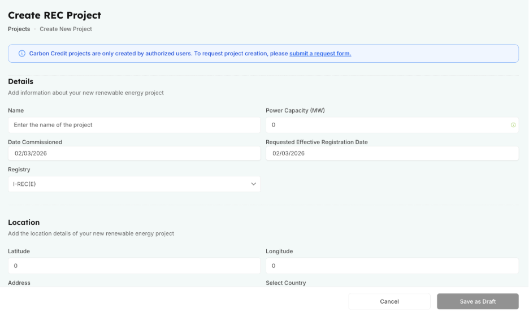Focus the project Name input field
529x316 pixels.
tap(134, 125)
